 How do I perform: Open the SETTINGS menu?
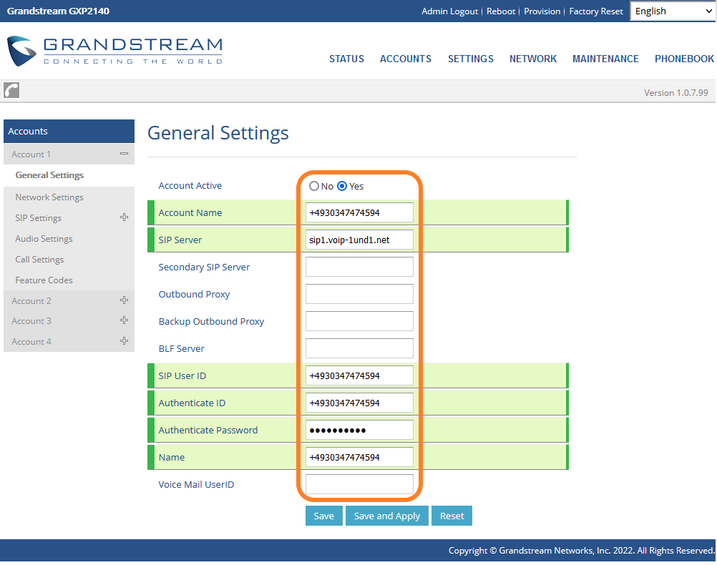471,59
